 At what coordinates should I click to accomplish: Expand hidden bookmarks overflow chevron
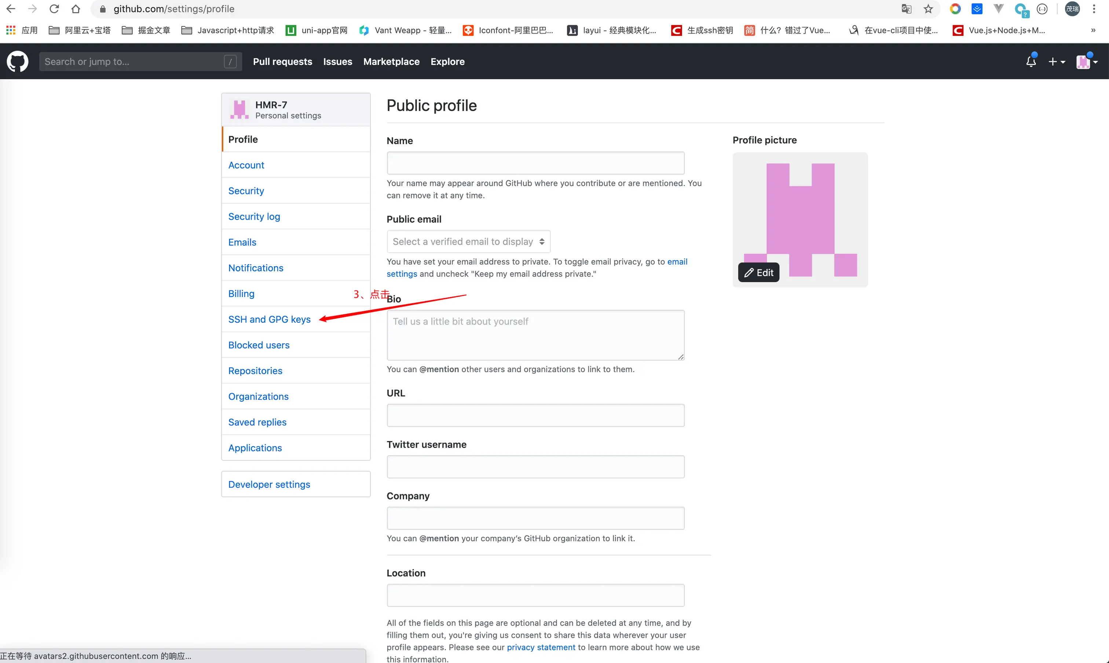click(x=1093, y=30)
